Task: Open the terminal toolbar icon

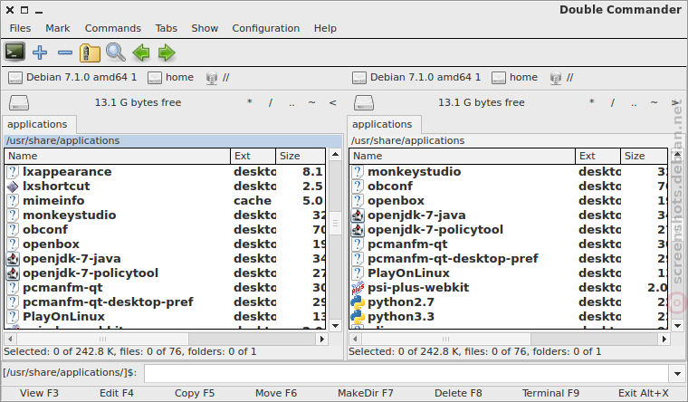Action: (x=14, y=53)
